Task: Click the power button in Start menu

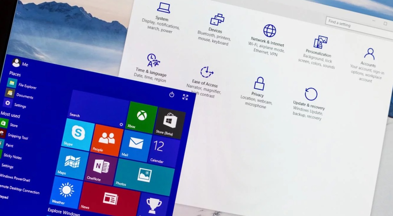Action: click(x=172, y=94)
